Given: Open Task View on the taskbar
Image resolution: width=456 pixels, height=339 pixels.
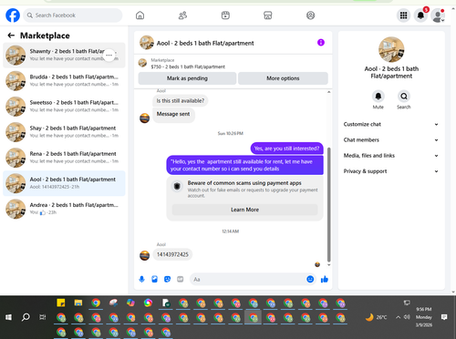Looking at the screenshot, I should tap(43, 317).
